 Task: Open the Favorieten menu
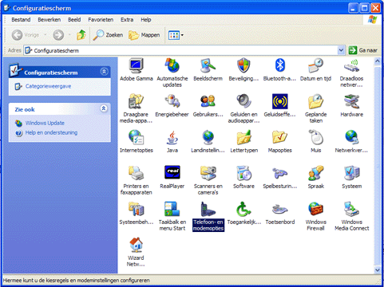point(101,20)
